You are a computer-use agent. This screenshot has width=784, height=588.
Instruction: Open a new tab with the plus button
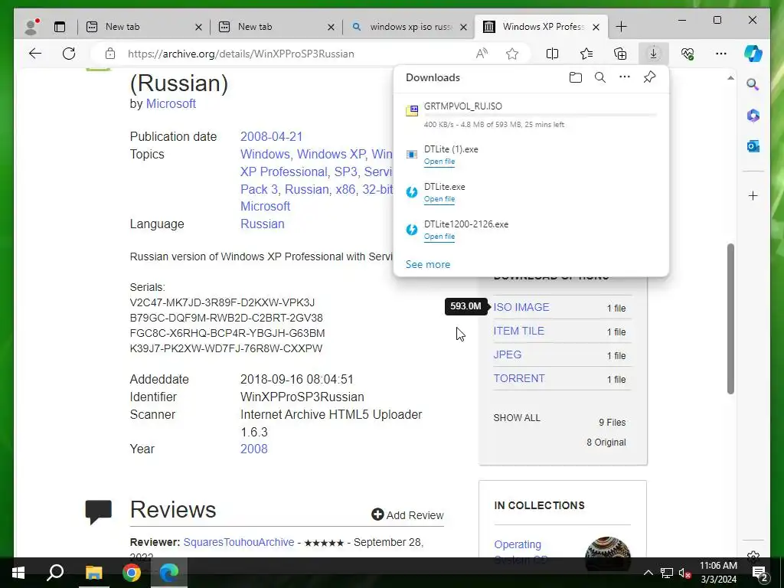click(621, 27)
